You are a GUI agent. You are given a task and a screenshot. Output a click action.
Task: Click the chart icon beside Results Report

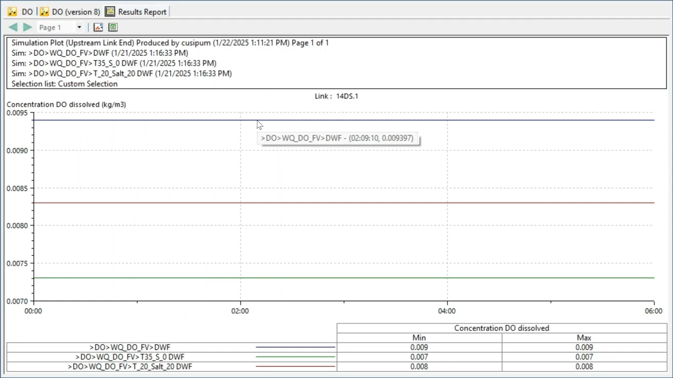(x=110, y=11)
